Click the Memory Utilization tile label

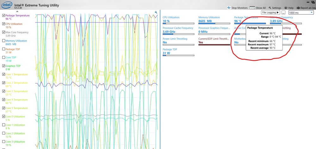(209, 17)
